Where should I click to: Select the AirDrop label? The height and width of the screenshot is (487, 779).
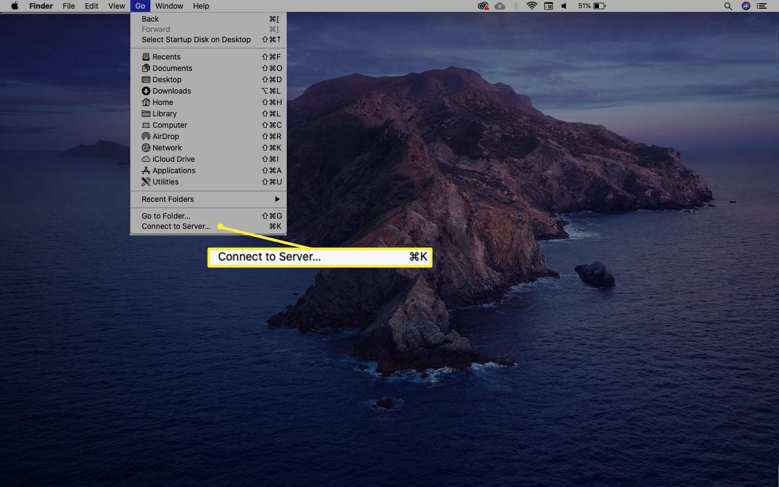[166, 136]
